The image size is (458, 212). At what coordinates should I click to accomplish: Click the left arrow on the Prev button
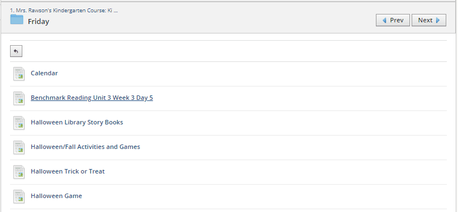[x=384, y=20]
